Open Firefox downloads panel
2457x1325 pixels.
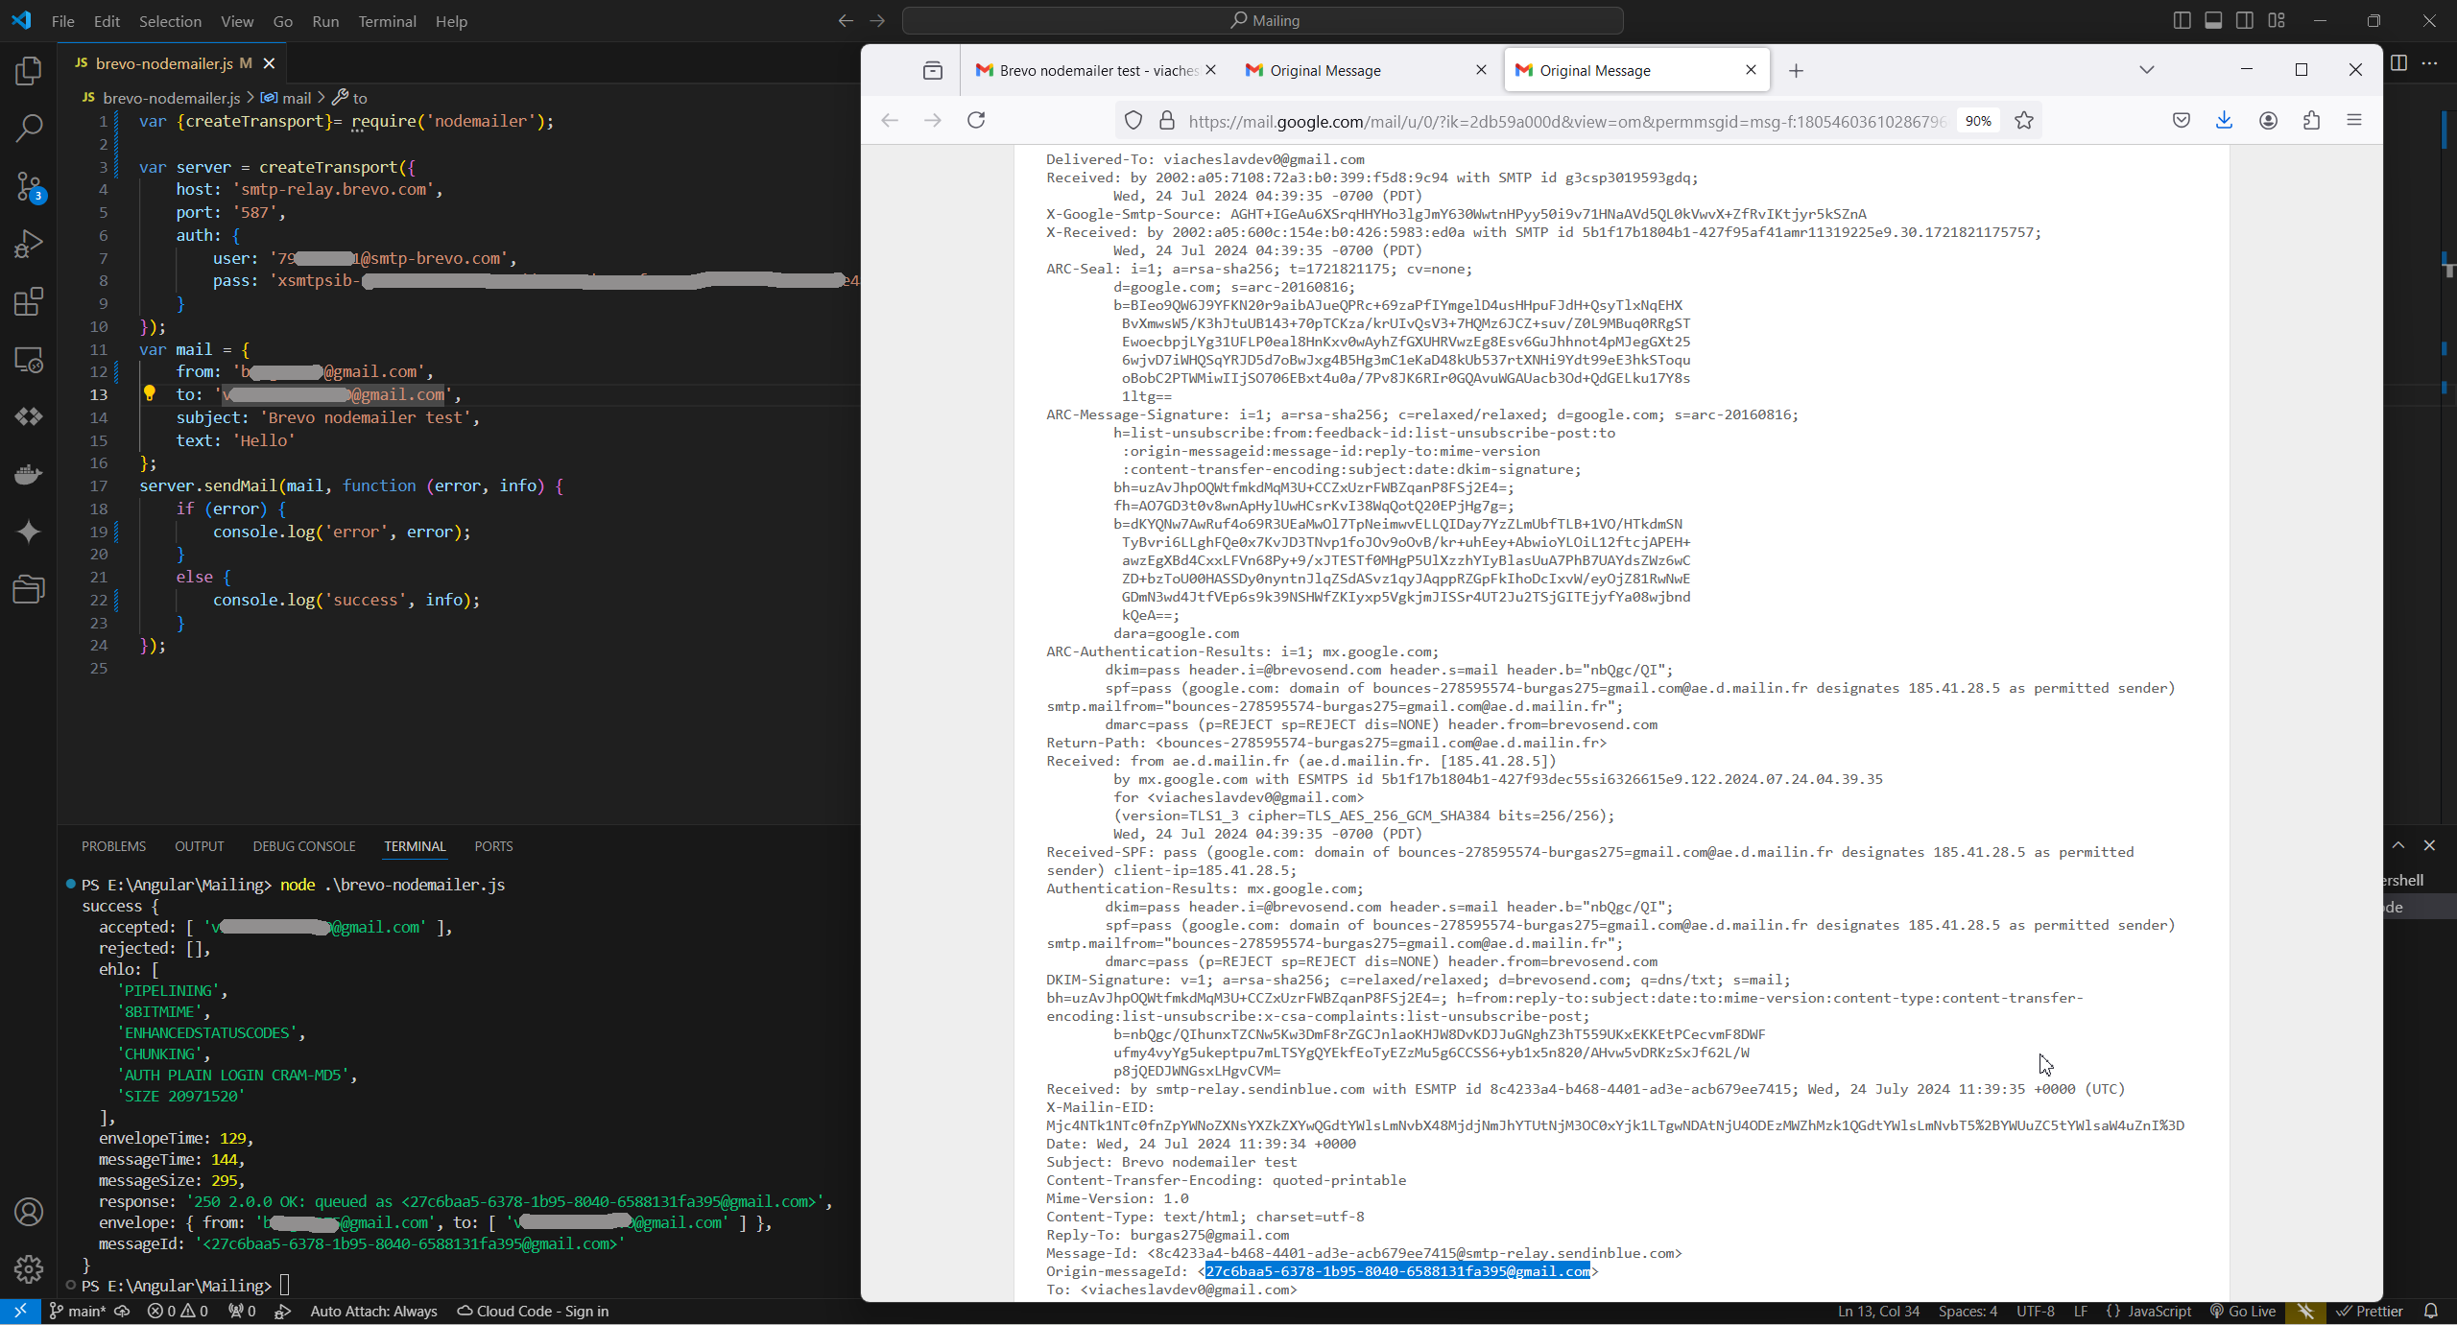(x=2224, y=121)
